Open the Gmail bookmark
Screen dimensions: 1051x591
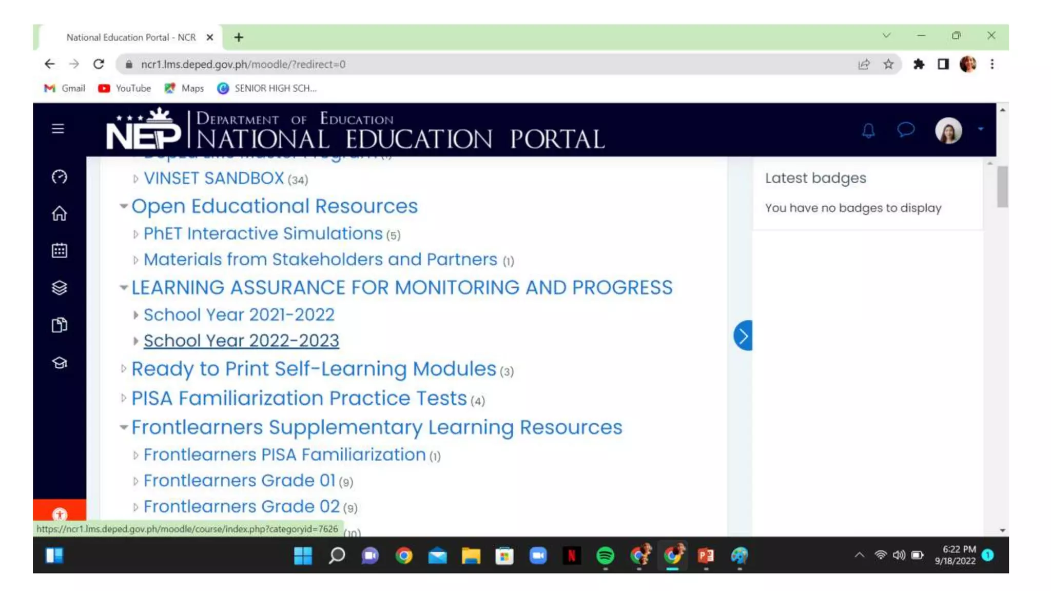pos(65,88)
